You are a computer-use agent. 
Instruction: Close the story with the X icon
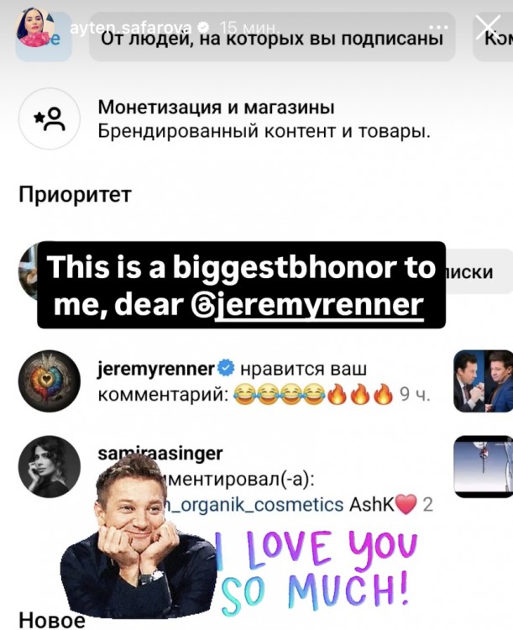click(488, 28)
